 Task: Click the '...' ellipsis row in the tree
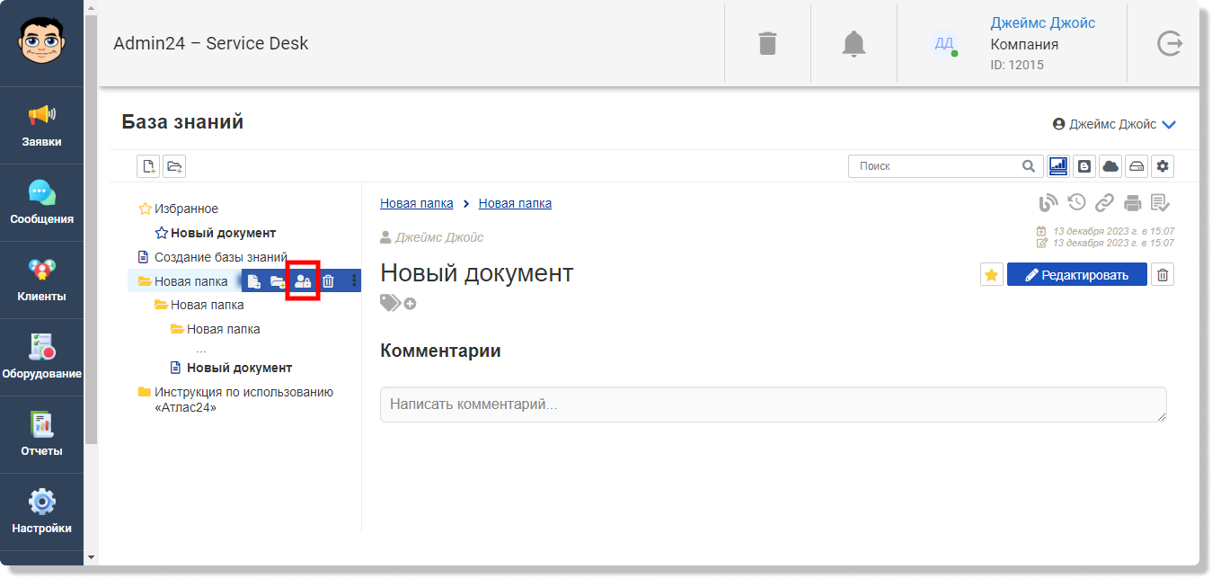[x=200, y=349]
